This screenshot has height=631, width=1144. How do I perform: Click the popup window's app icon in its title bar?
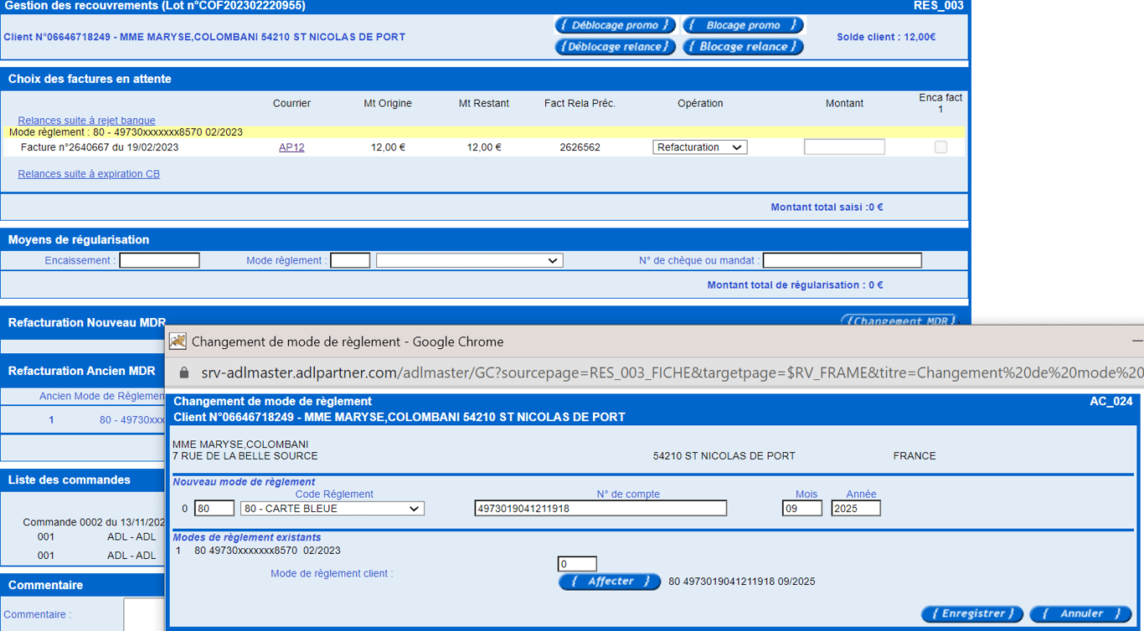[x=178, y=341]
